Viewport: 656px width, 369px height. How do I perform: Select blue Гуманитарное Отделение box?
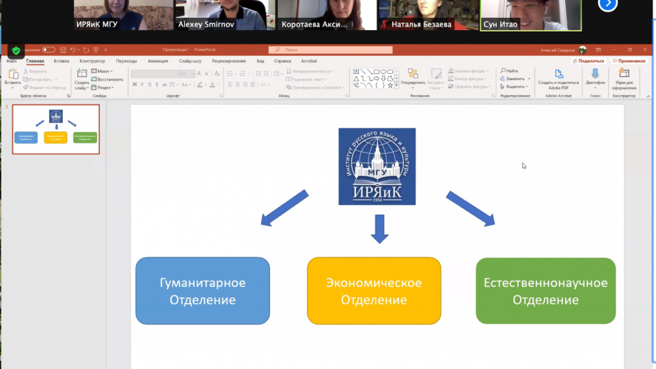pos(202,291)
